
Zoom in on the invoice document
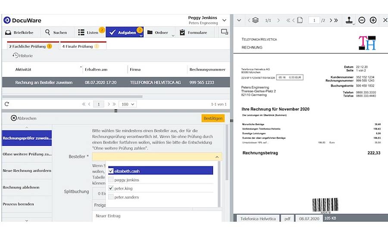point(373,20)
